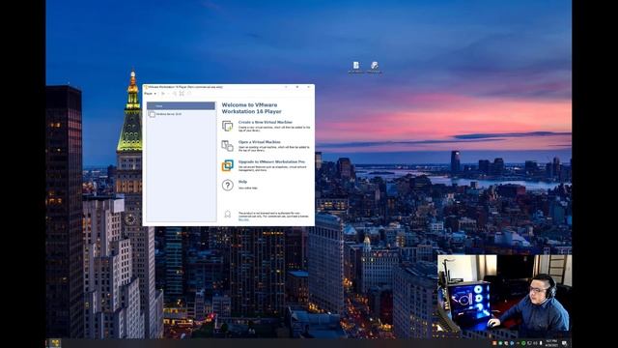Select the Home item in the library
Screen dimensions: 618x348
(x=181, y=105)
